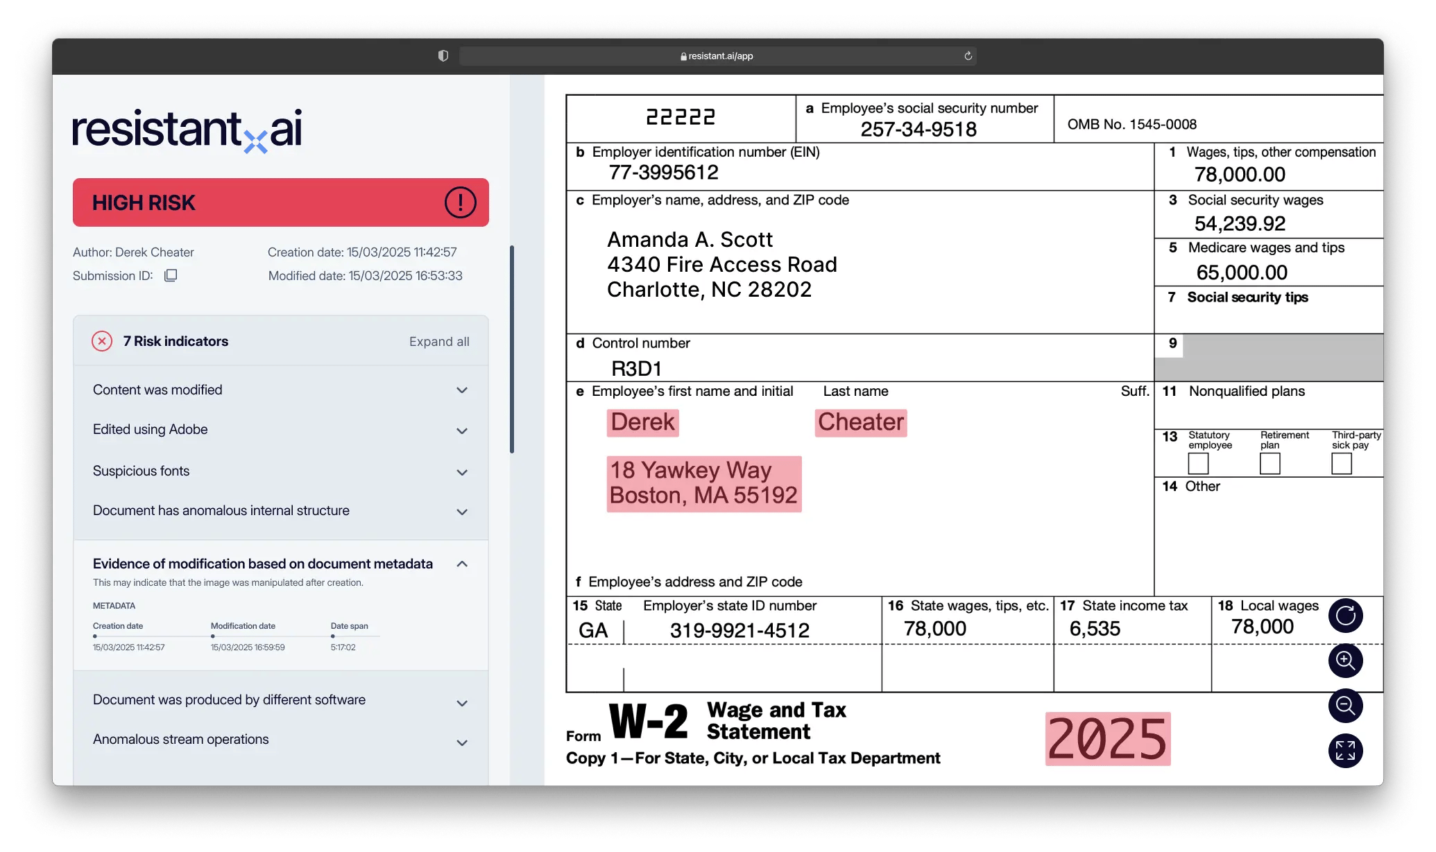This screenshot has height=852, width=1436.
Task: Click the state income tax value 6,535
Action: (x=1095, y=628)
